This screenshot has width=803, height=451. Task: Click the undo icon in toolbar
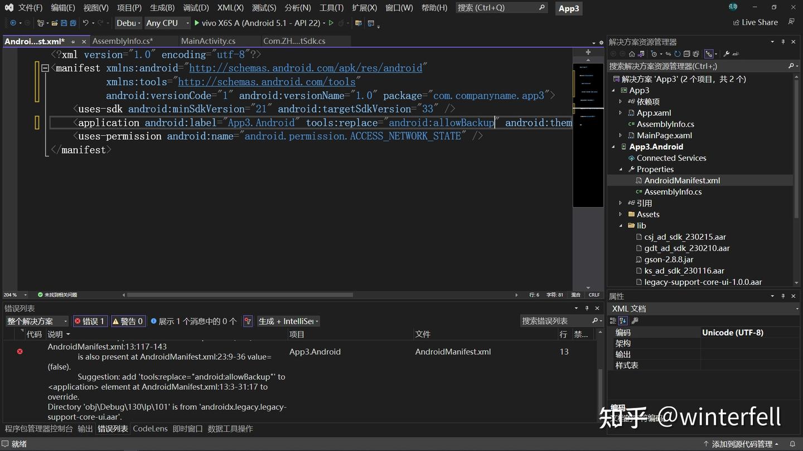86,23
